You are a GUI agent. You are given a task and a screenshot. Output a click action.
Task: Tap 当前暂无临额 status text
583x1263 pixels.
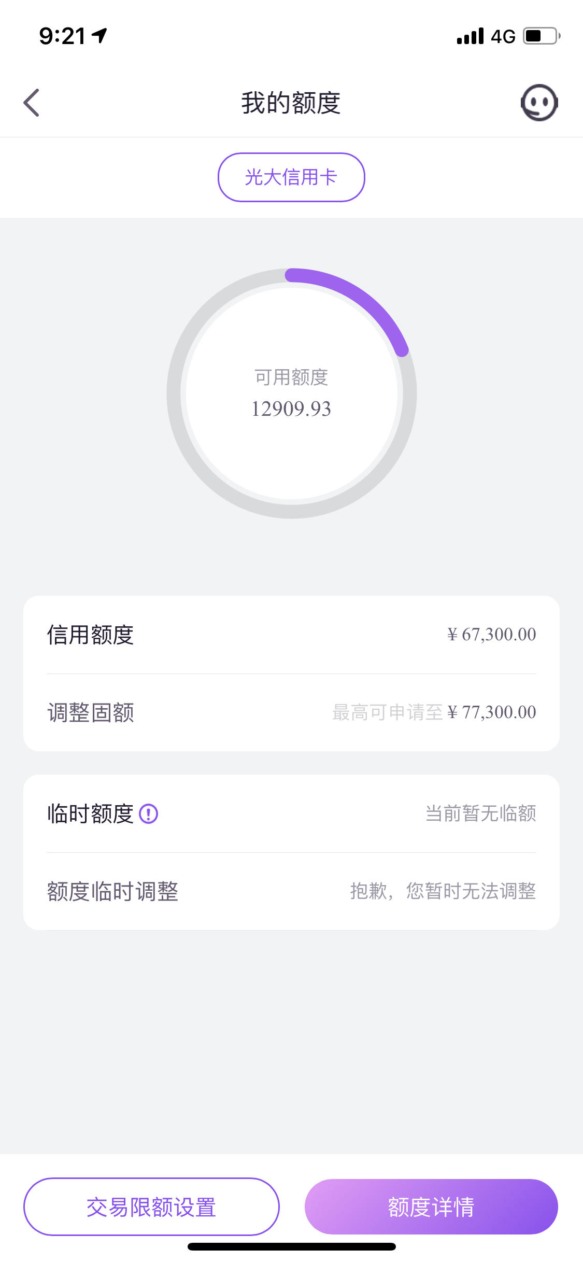pos(481,813)
